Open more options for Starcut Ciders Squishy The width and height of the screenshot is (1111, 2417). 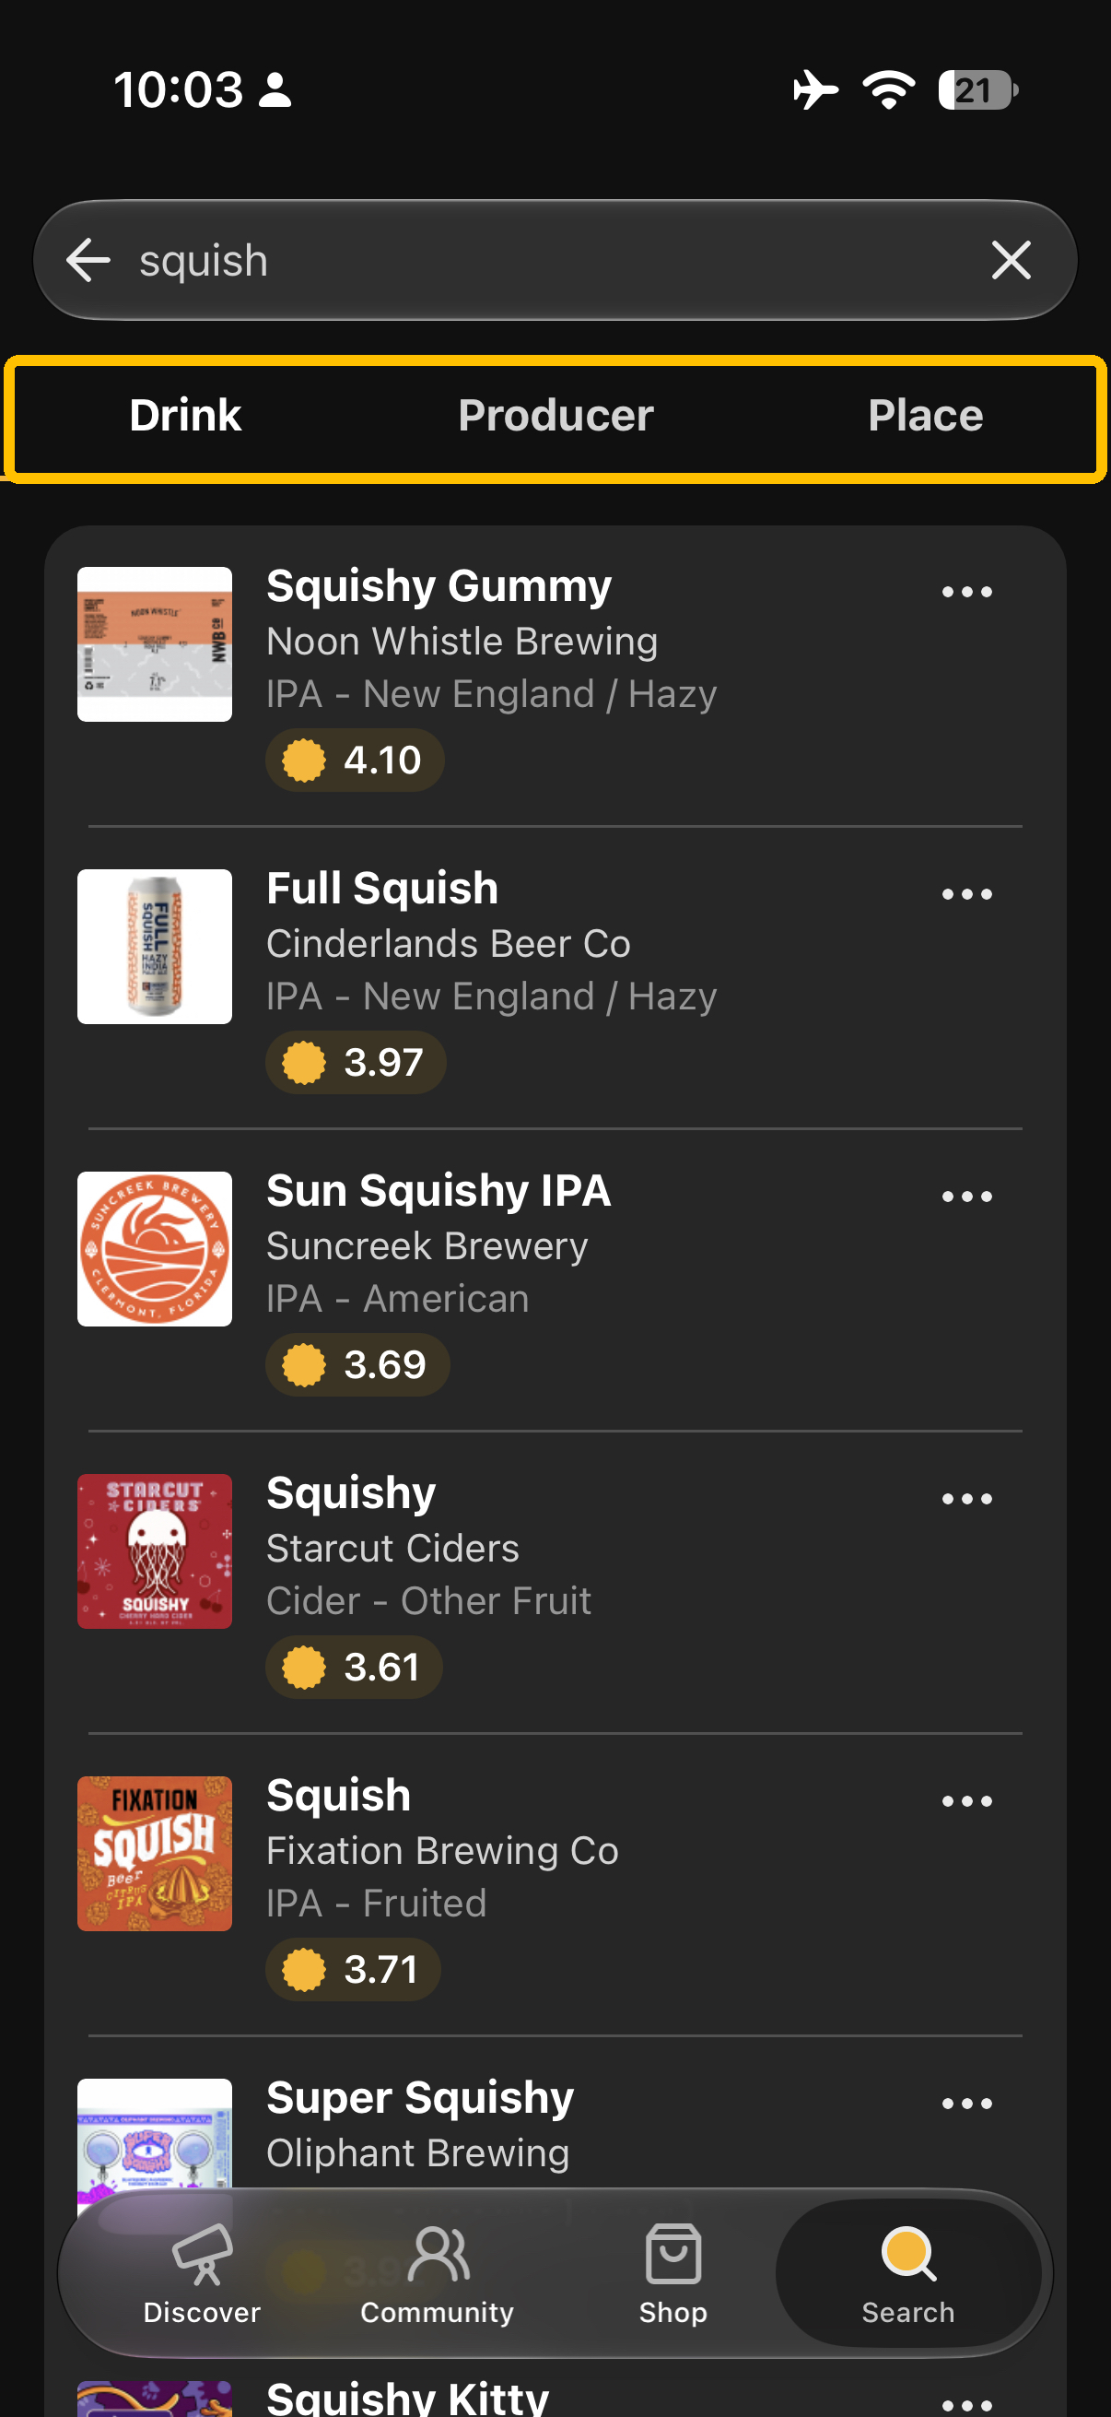click(966, 1499)
